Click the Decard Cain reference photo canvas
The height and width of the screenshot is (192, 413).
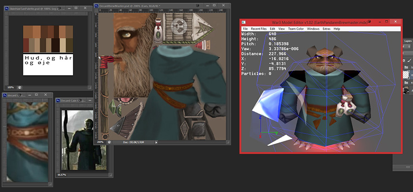[x=84, y=140]
